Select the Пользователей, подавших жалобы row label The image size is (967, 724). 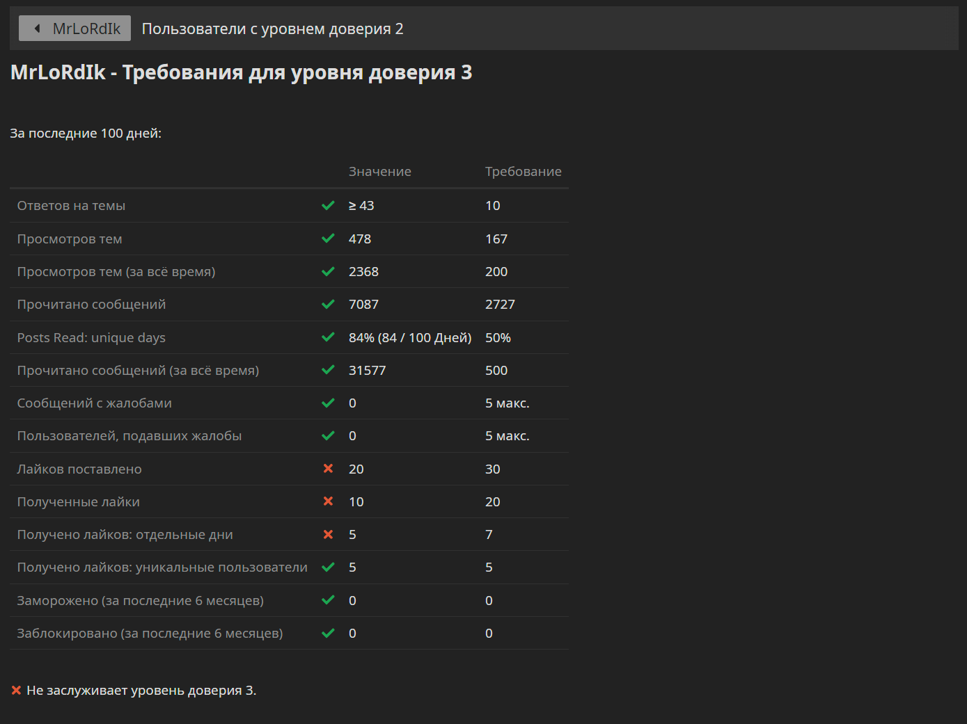click(x=129, y=436)
